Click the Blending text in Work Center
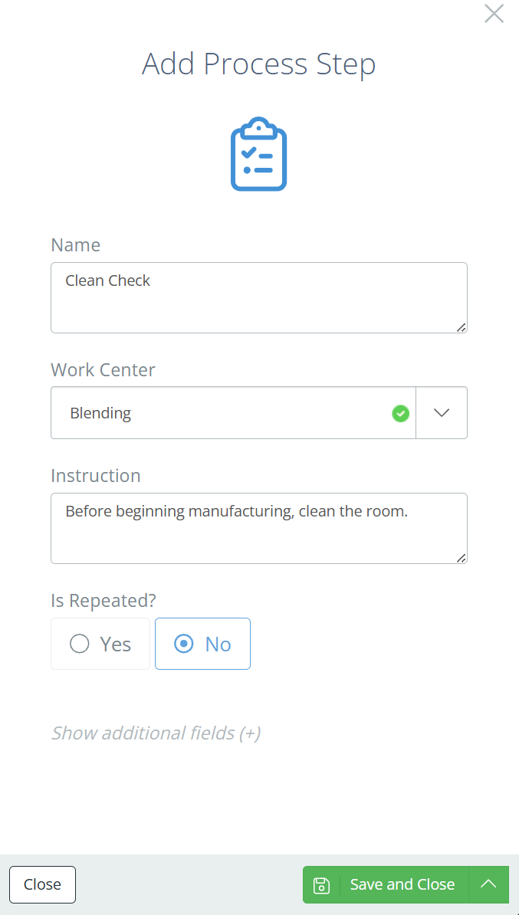The image size is (519, 915). click(100, 413)
